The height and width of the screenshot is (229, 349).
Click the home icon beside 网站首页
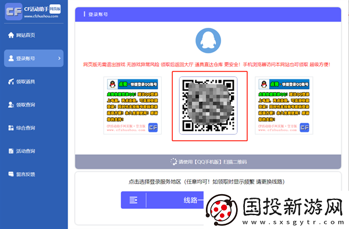11,35
